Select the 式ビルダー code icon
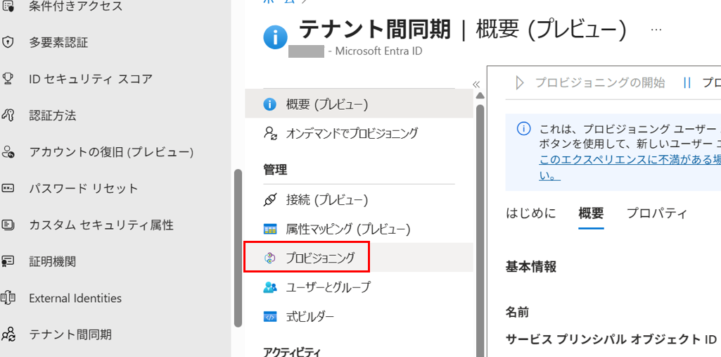Image resolution: width=721 pixels, height=357 pixels. (269, 317)
